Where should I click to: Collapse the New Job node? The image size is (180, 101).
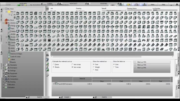(6, 12)
